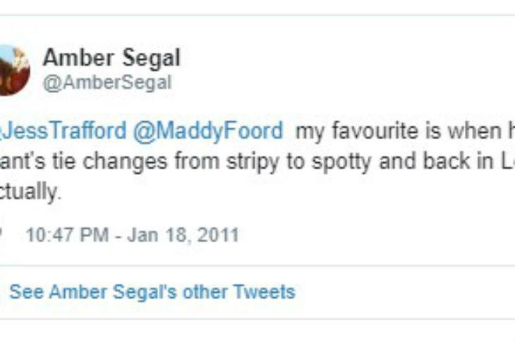
Task: Click Amber Segal's profile avatar
Action: 13,70
